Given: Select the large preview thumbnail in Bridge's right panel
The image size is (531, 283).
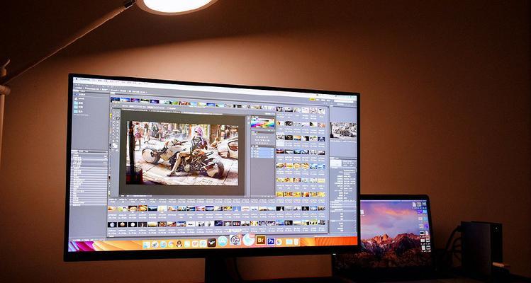Looking at the screenshot, I should [343, 131].
